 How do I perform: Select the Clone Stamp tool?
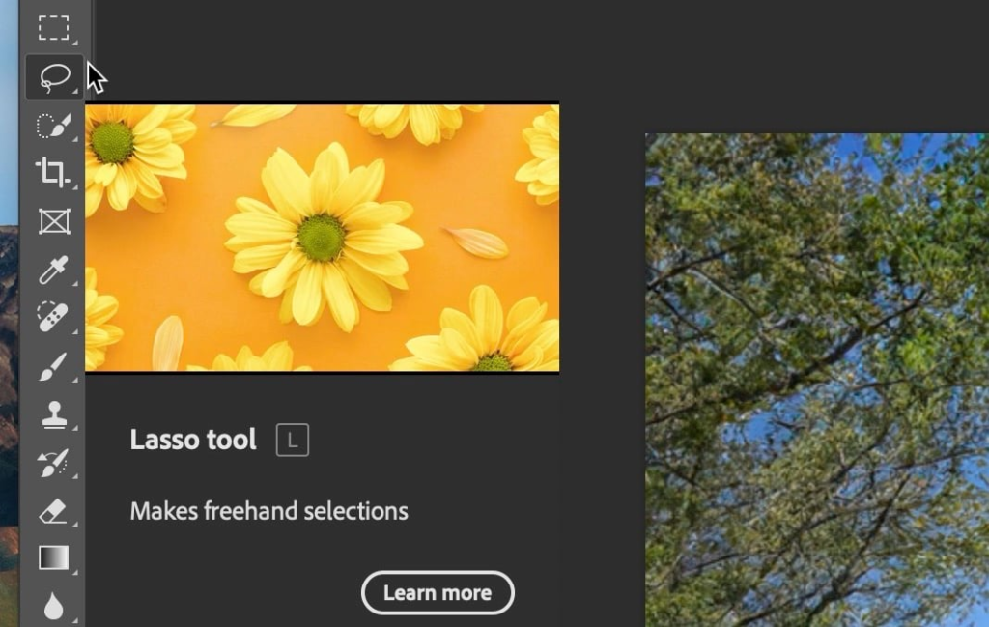tap(53, 415)
